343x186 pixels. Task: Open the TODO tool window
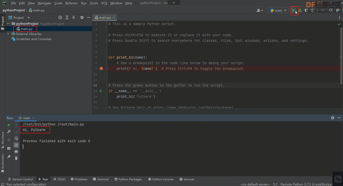click(x=59, y=179)
